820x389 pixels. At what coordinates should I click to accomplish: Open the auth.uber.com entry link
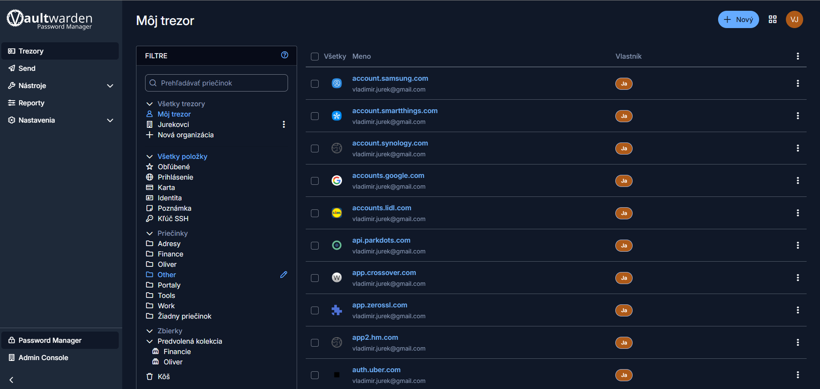pyautogui.click(x=377, y=370)
